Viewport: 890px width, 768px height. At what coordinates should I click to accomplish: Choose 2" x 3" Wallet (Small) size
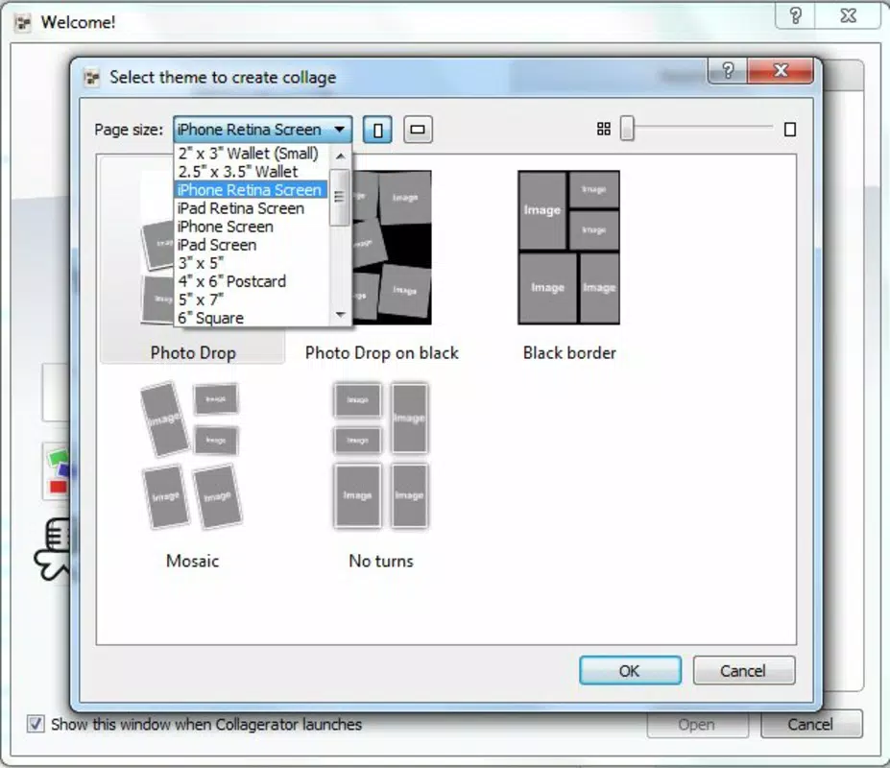(x=251, y=154)
